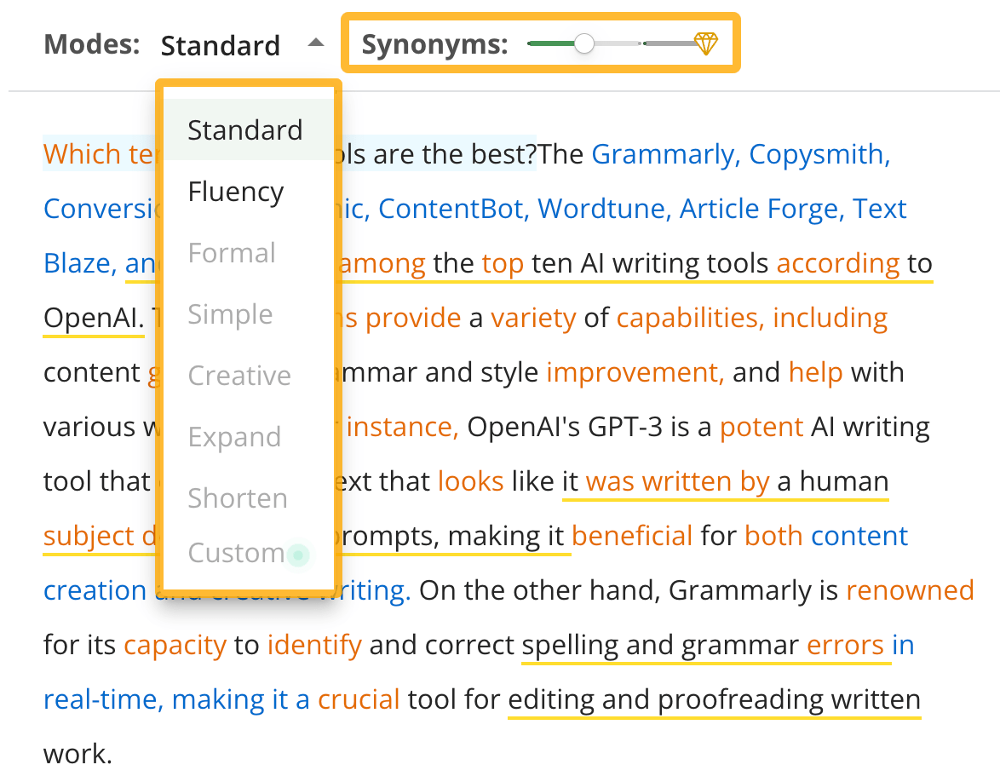This screenshot has height=782, width=1000.
Task: Select Standard in the modes menu
Action: point(249,130)
